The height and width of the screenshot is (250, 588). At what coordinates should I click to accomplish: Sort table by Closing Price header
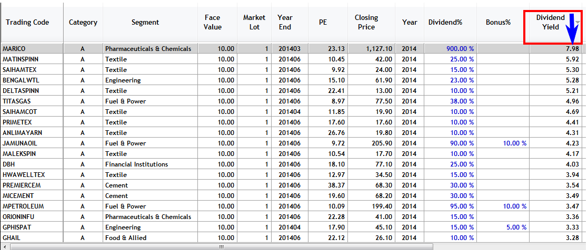366,23
